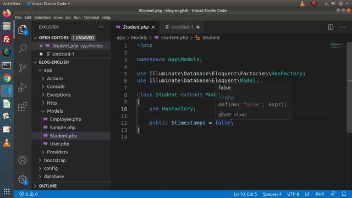Viewport: 352px width, 198px height.
Task: Click the code minimap preview
Action: point(338,45)
